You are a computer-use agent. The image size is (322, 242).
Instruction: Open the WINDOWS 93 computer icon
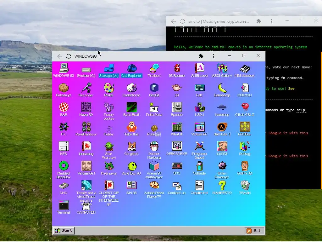(x=64, y=68)
